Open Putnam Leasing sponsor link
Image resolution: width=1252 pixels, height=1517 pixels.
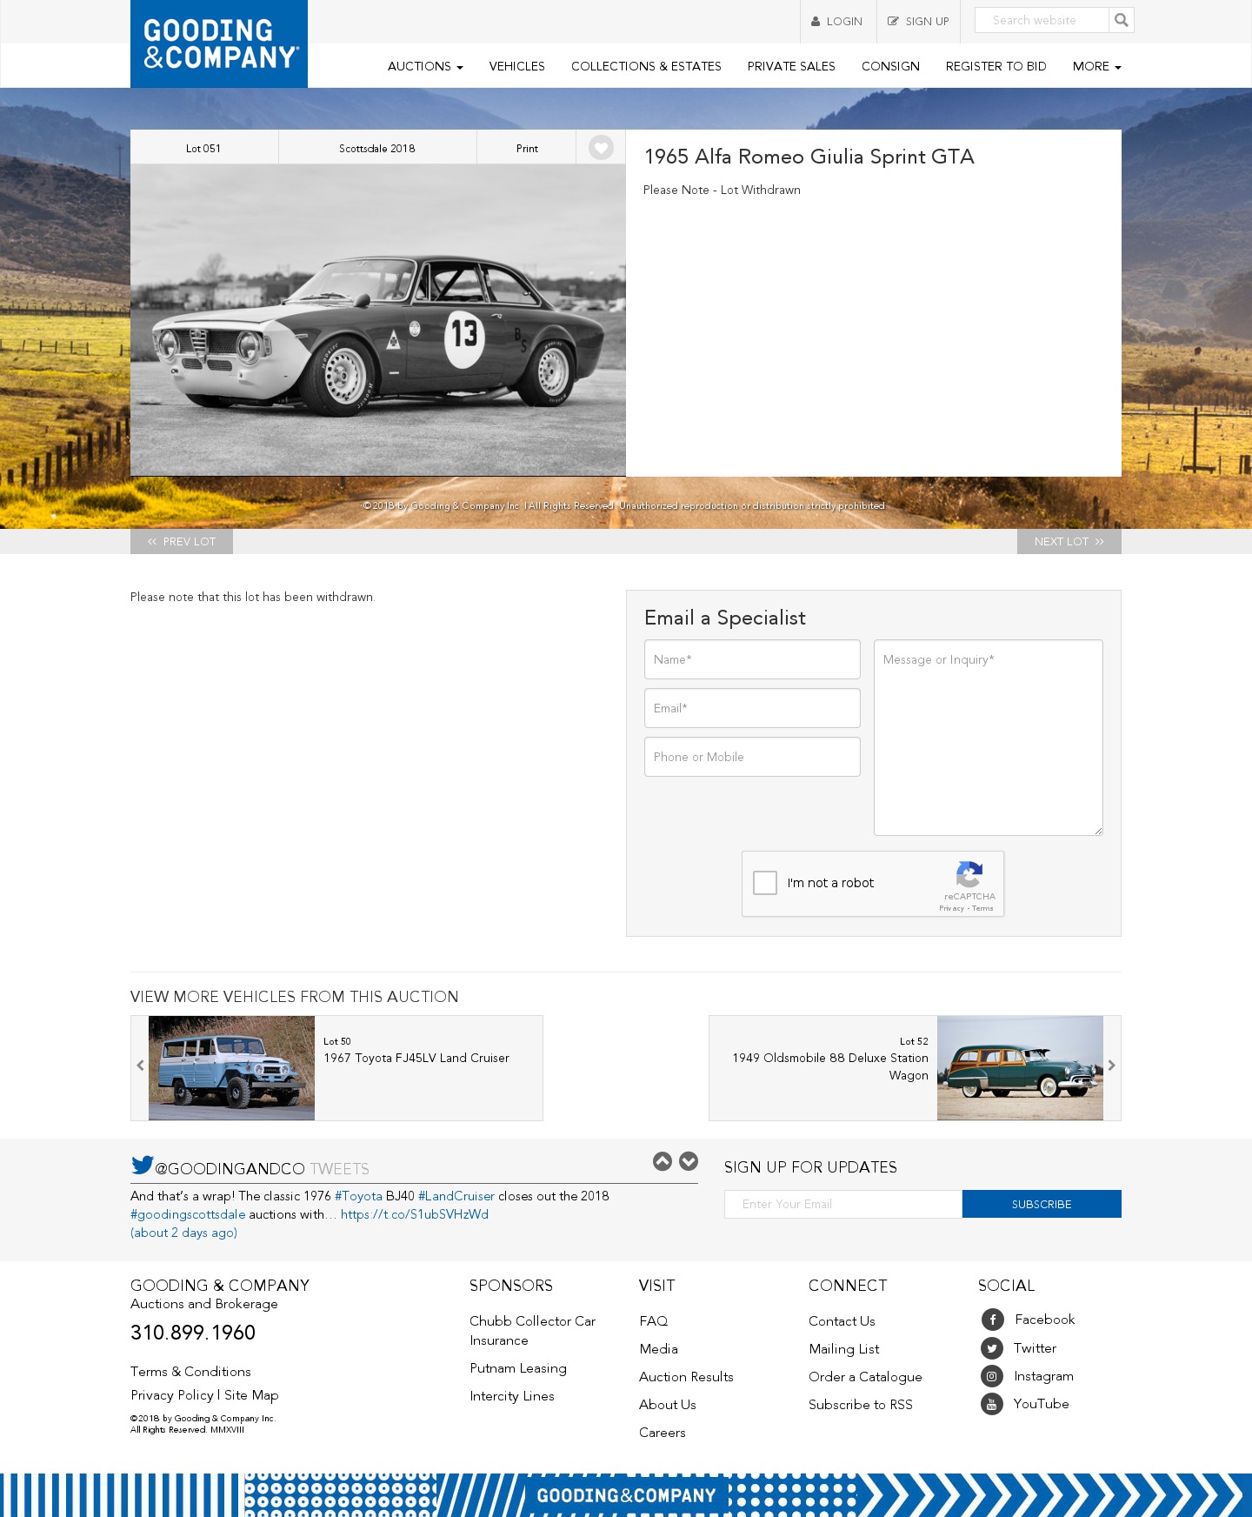point(518,1368)
